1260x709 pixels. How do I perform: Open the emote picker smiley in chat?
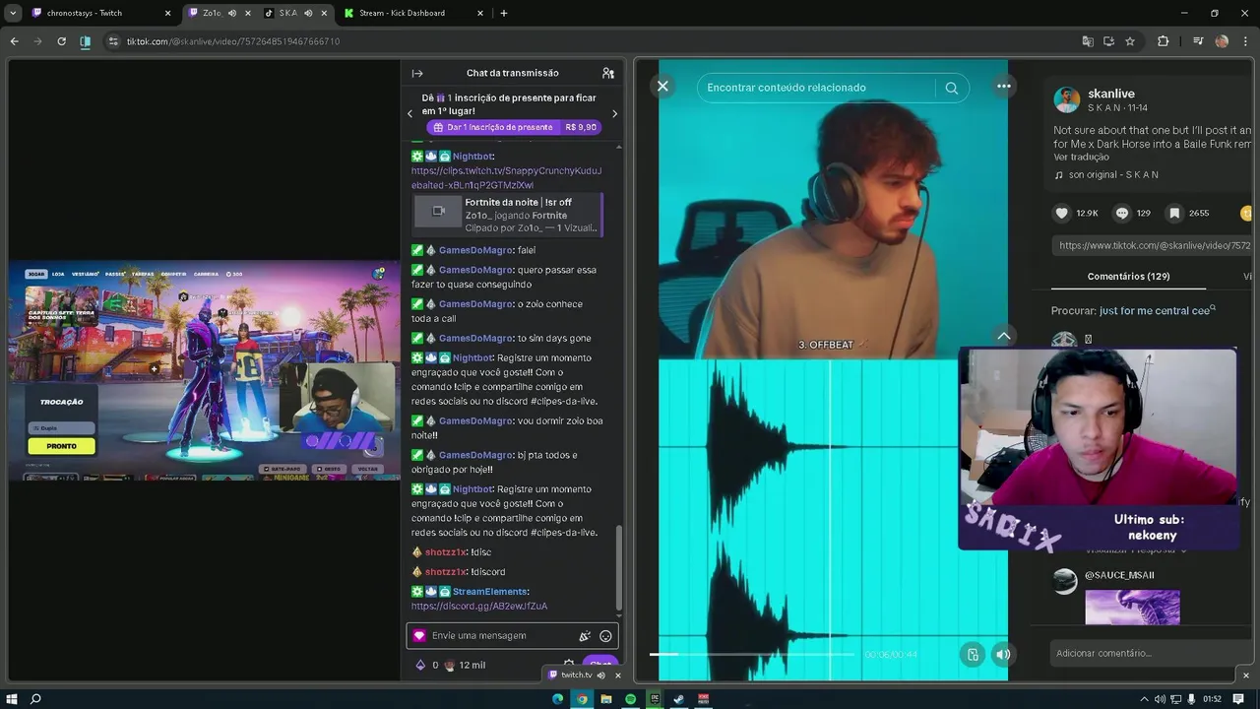pyautogui.click(x=605, y=636)
